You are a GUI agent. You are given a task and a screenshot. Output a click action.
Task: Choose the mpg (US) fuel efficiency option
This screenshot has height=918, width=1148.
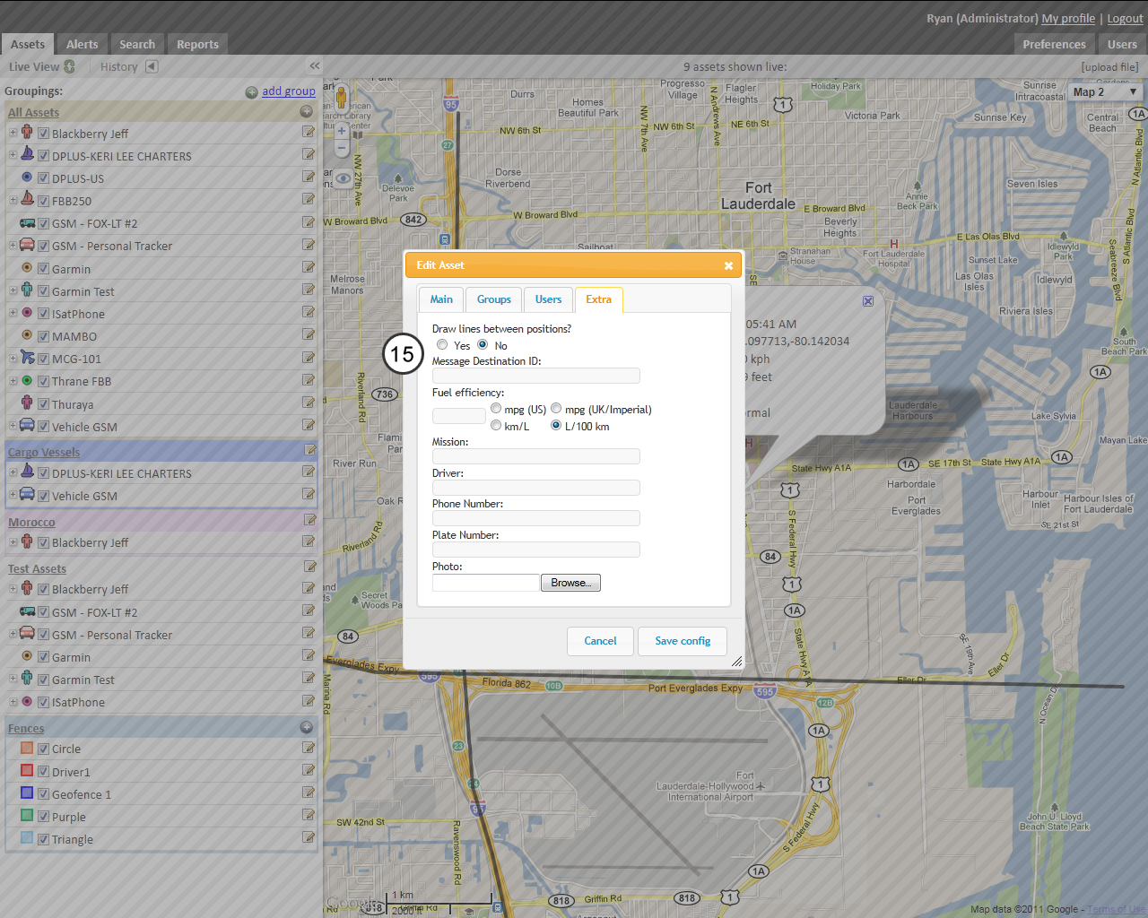pos(496,408)
